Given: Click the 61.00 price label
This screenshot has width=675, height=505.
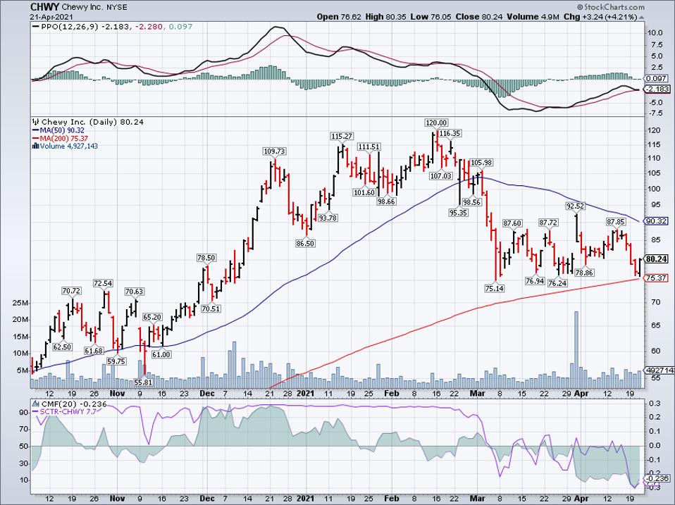Looking at the screenshot, I should click(161, 354).
